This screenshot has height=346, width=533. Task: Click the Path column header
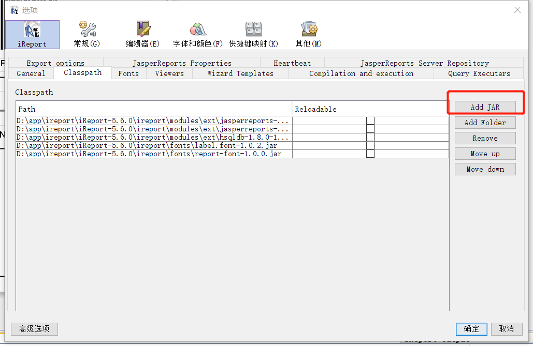[154, 109]
